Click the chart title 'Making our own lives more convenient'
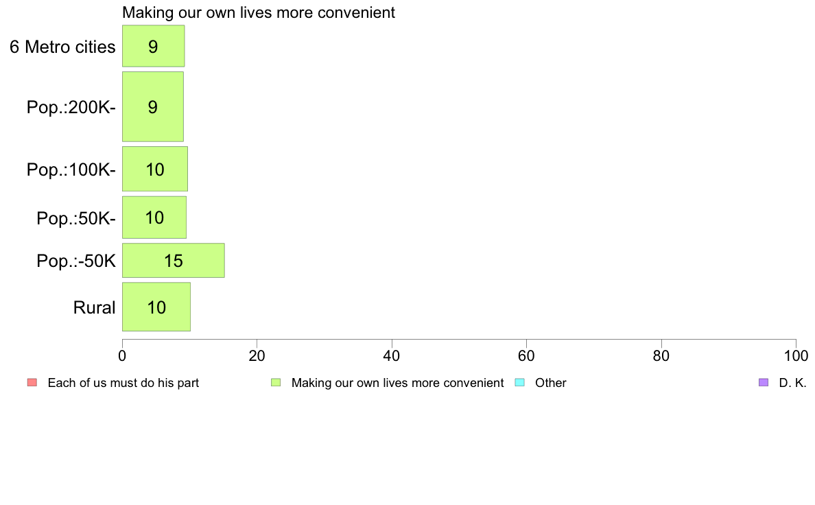Screen dimensions: 815x505 (259, 12)
